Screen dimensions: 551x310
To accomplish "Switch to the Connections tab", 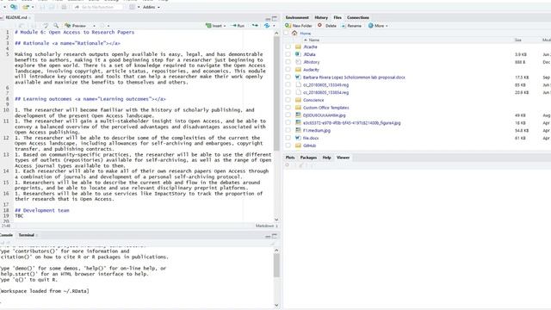I will pos(358,17).
